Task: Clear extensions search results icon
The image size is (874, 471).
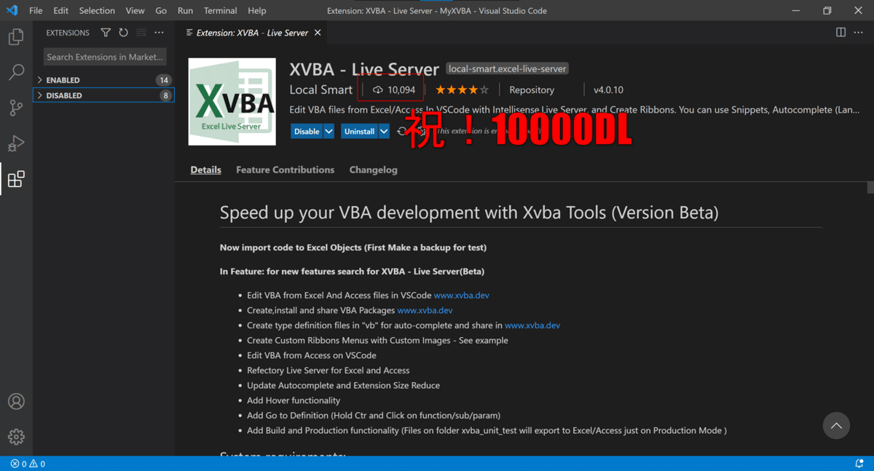Action: [141, 33]
